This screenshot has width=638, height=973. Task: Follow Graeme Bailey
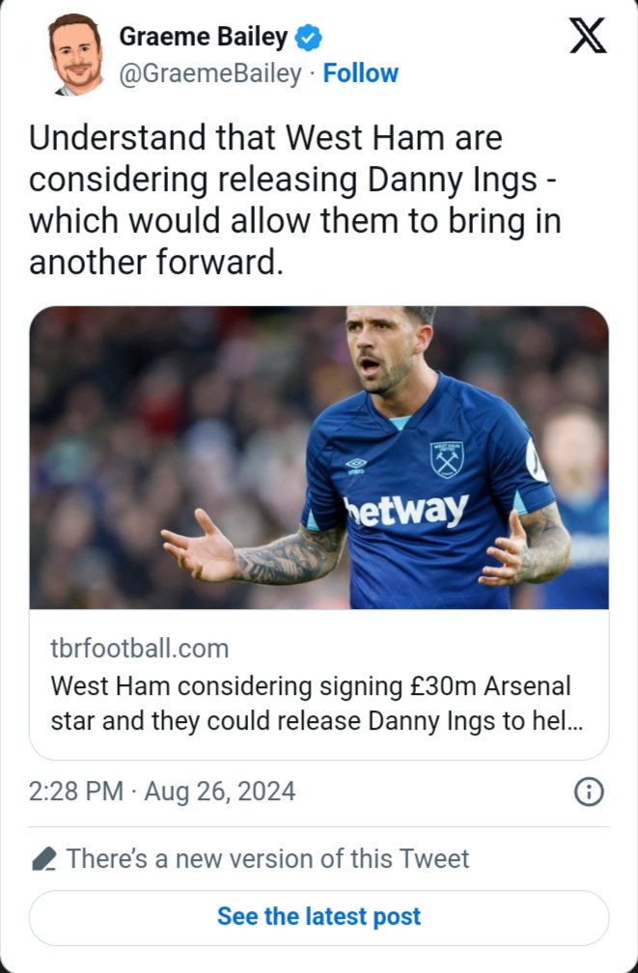point(360,73)
